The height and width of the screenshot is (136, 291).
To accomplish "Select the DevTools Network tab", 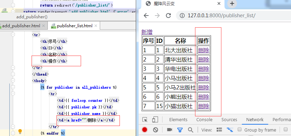I will (255, 120).
